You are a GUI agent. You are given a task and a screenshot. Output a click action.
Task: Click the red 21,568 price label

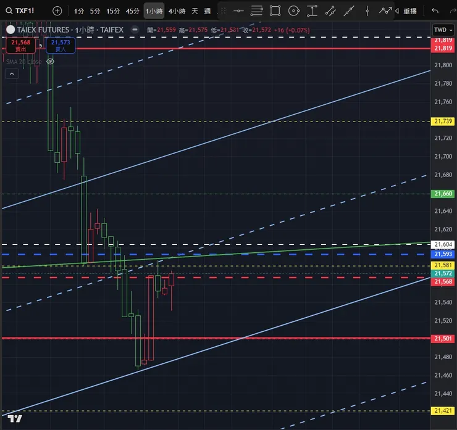click(x=442, y=281)
